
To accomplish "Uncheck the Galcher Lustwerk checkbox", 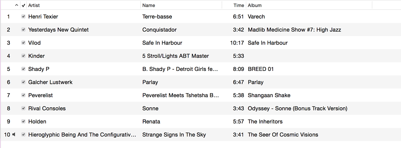I will point(24,82).
